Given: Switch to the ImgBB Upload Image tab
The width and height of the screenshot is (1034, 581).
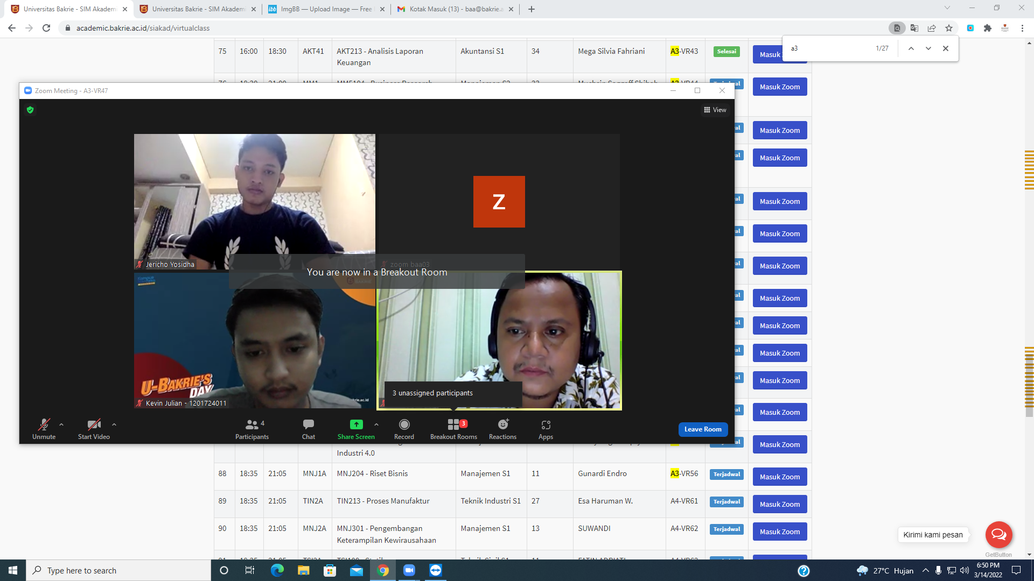Looking at the screenshot, I should 326,9.
